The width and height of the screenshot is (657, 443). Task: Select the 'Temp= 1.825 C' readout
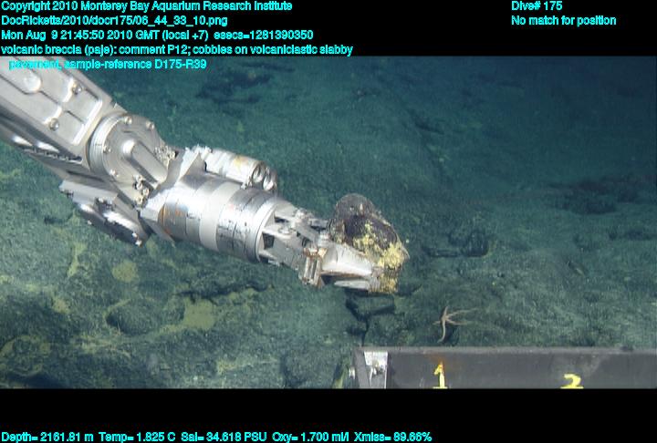[137, 437]
